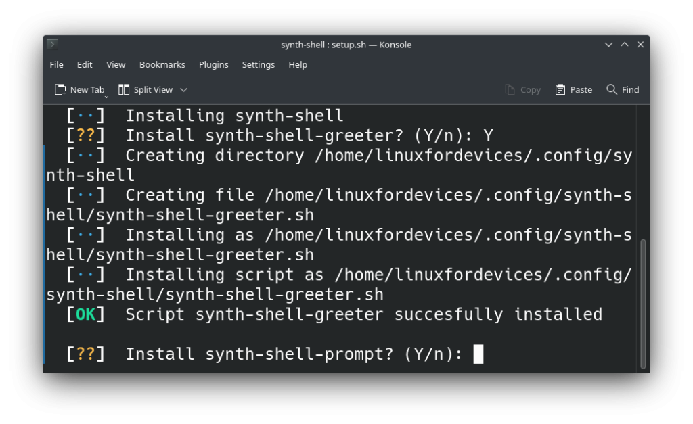Screen dimensions: 693x424
Task: Minimize the Konsole window
Action: coord(609,45)
